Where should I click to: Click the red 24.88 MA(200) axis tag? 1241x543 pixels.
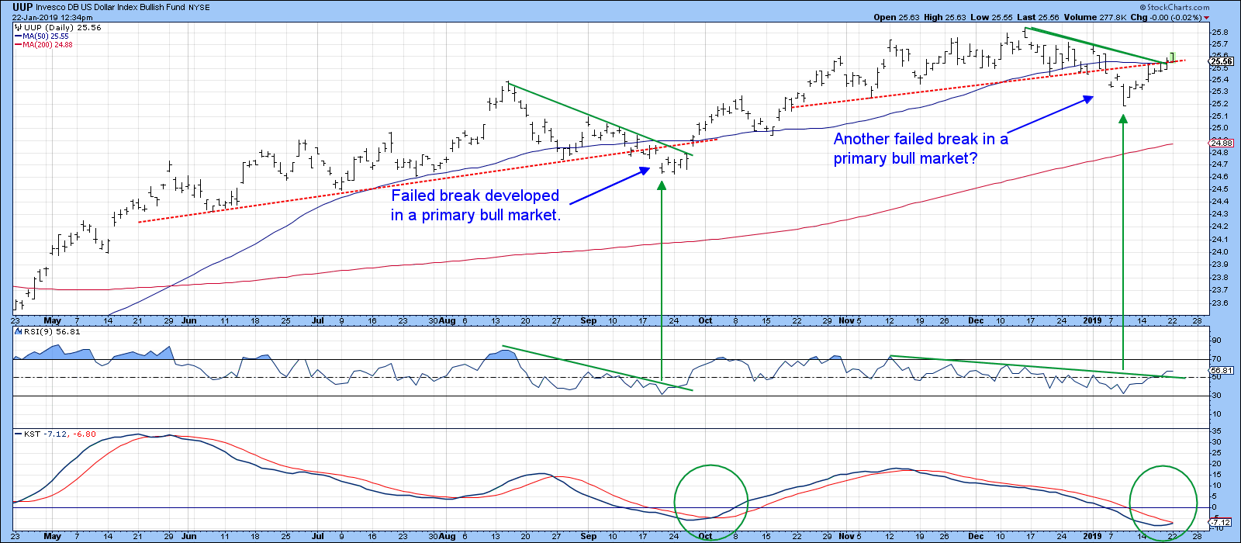point(1222,143)
